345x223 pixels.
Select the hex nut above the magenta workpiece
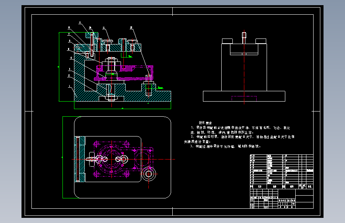111,60
